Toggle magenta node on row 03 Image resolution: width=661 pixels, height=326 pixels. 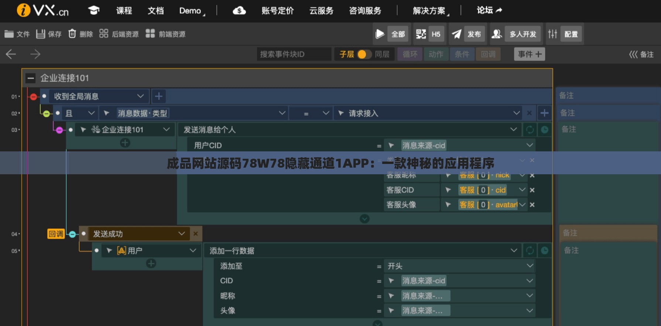click(x=59, y=130)
